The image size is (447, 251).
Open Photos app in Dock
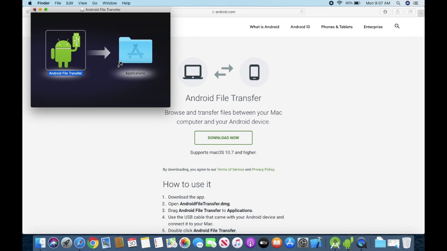click(185, 243)
